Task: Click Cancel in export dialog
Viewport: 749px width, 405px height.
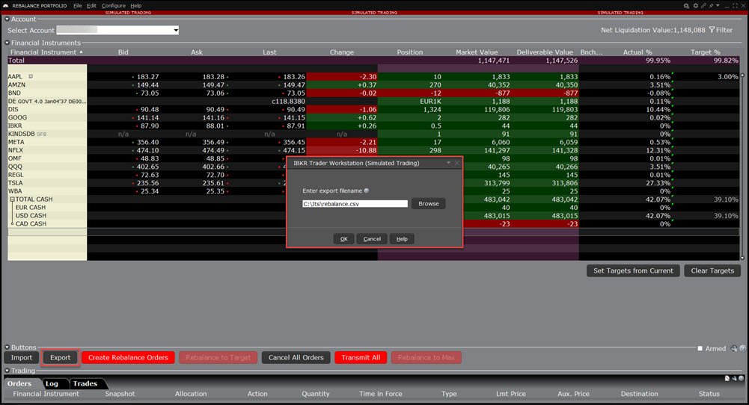Action: pyautogui.click(x=372, y=239)
